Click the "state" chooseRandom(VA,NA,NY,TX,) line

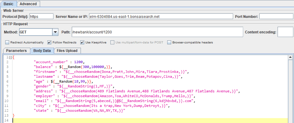point(79,111)
